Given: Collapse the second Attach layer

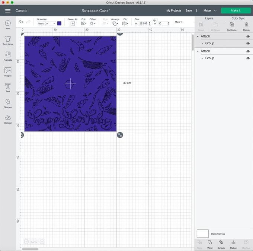Looking at the screenshot, I should click(198, 51).
